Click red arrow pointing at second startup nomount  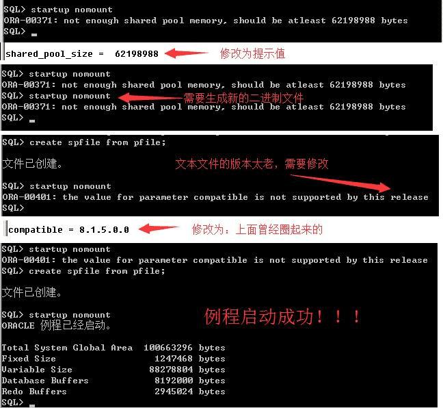(150, 98)
